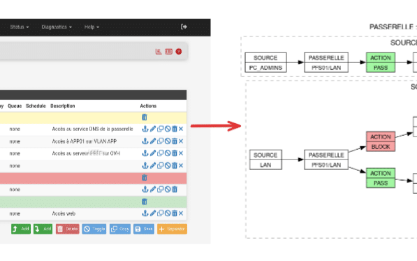
Task: Click the orange Separator button
Action: 172,229
